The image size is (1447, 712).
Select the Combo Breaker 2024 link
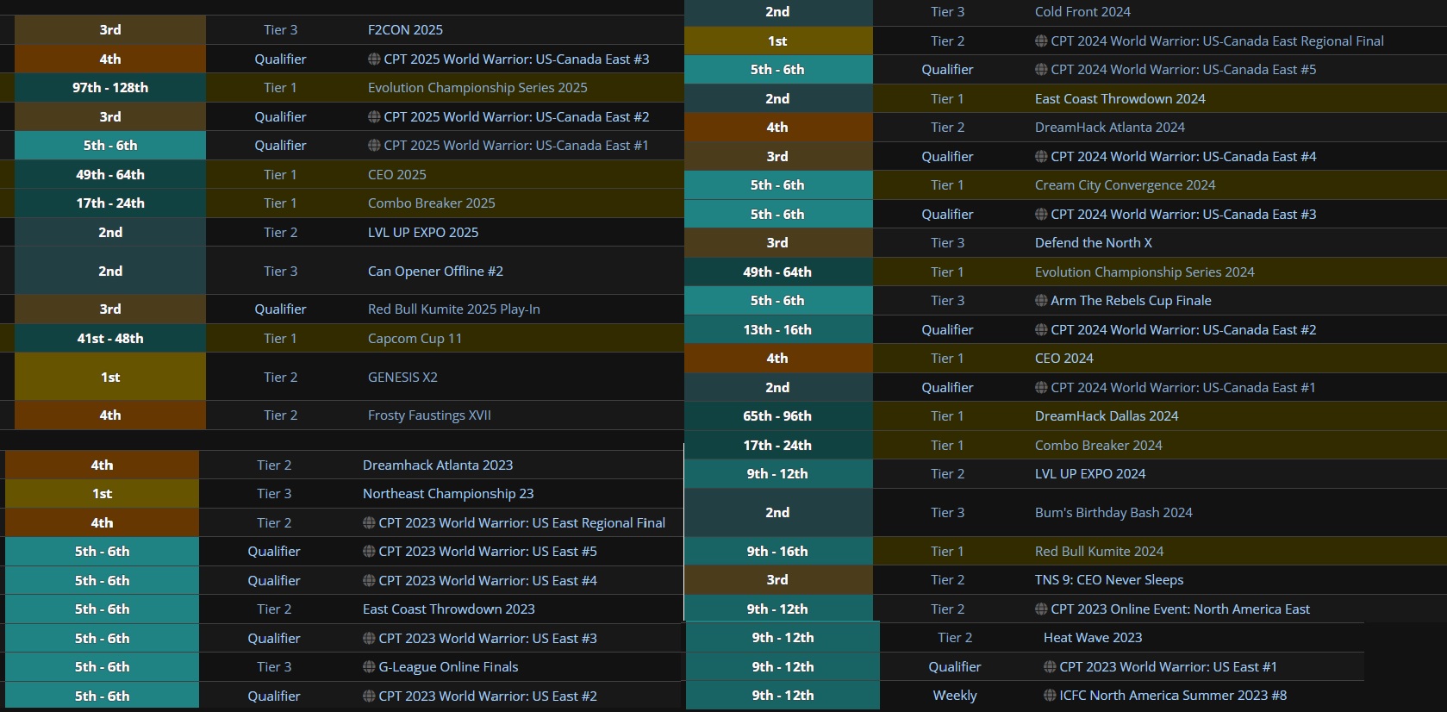click(1099, 446)
